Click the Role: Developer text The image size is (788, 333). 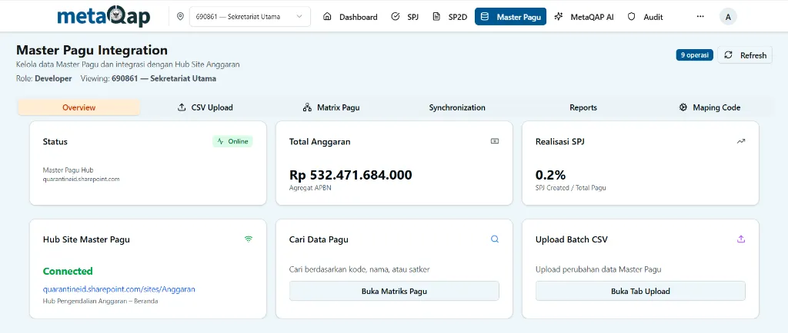pos(44,78)
